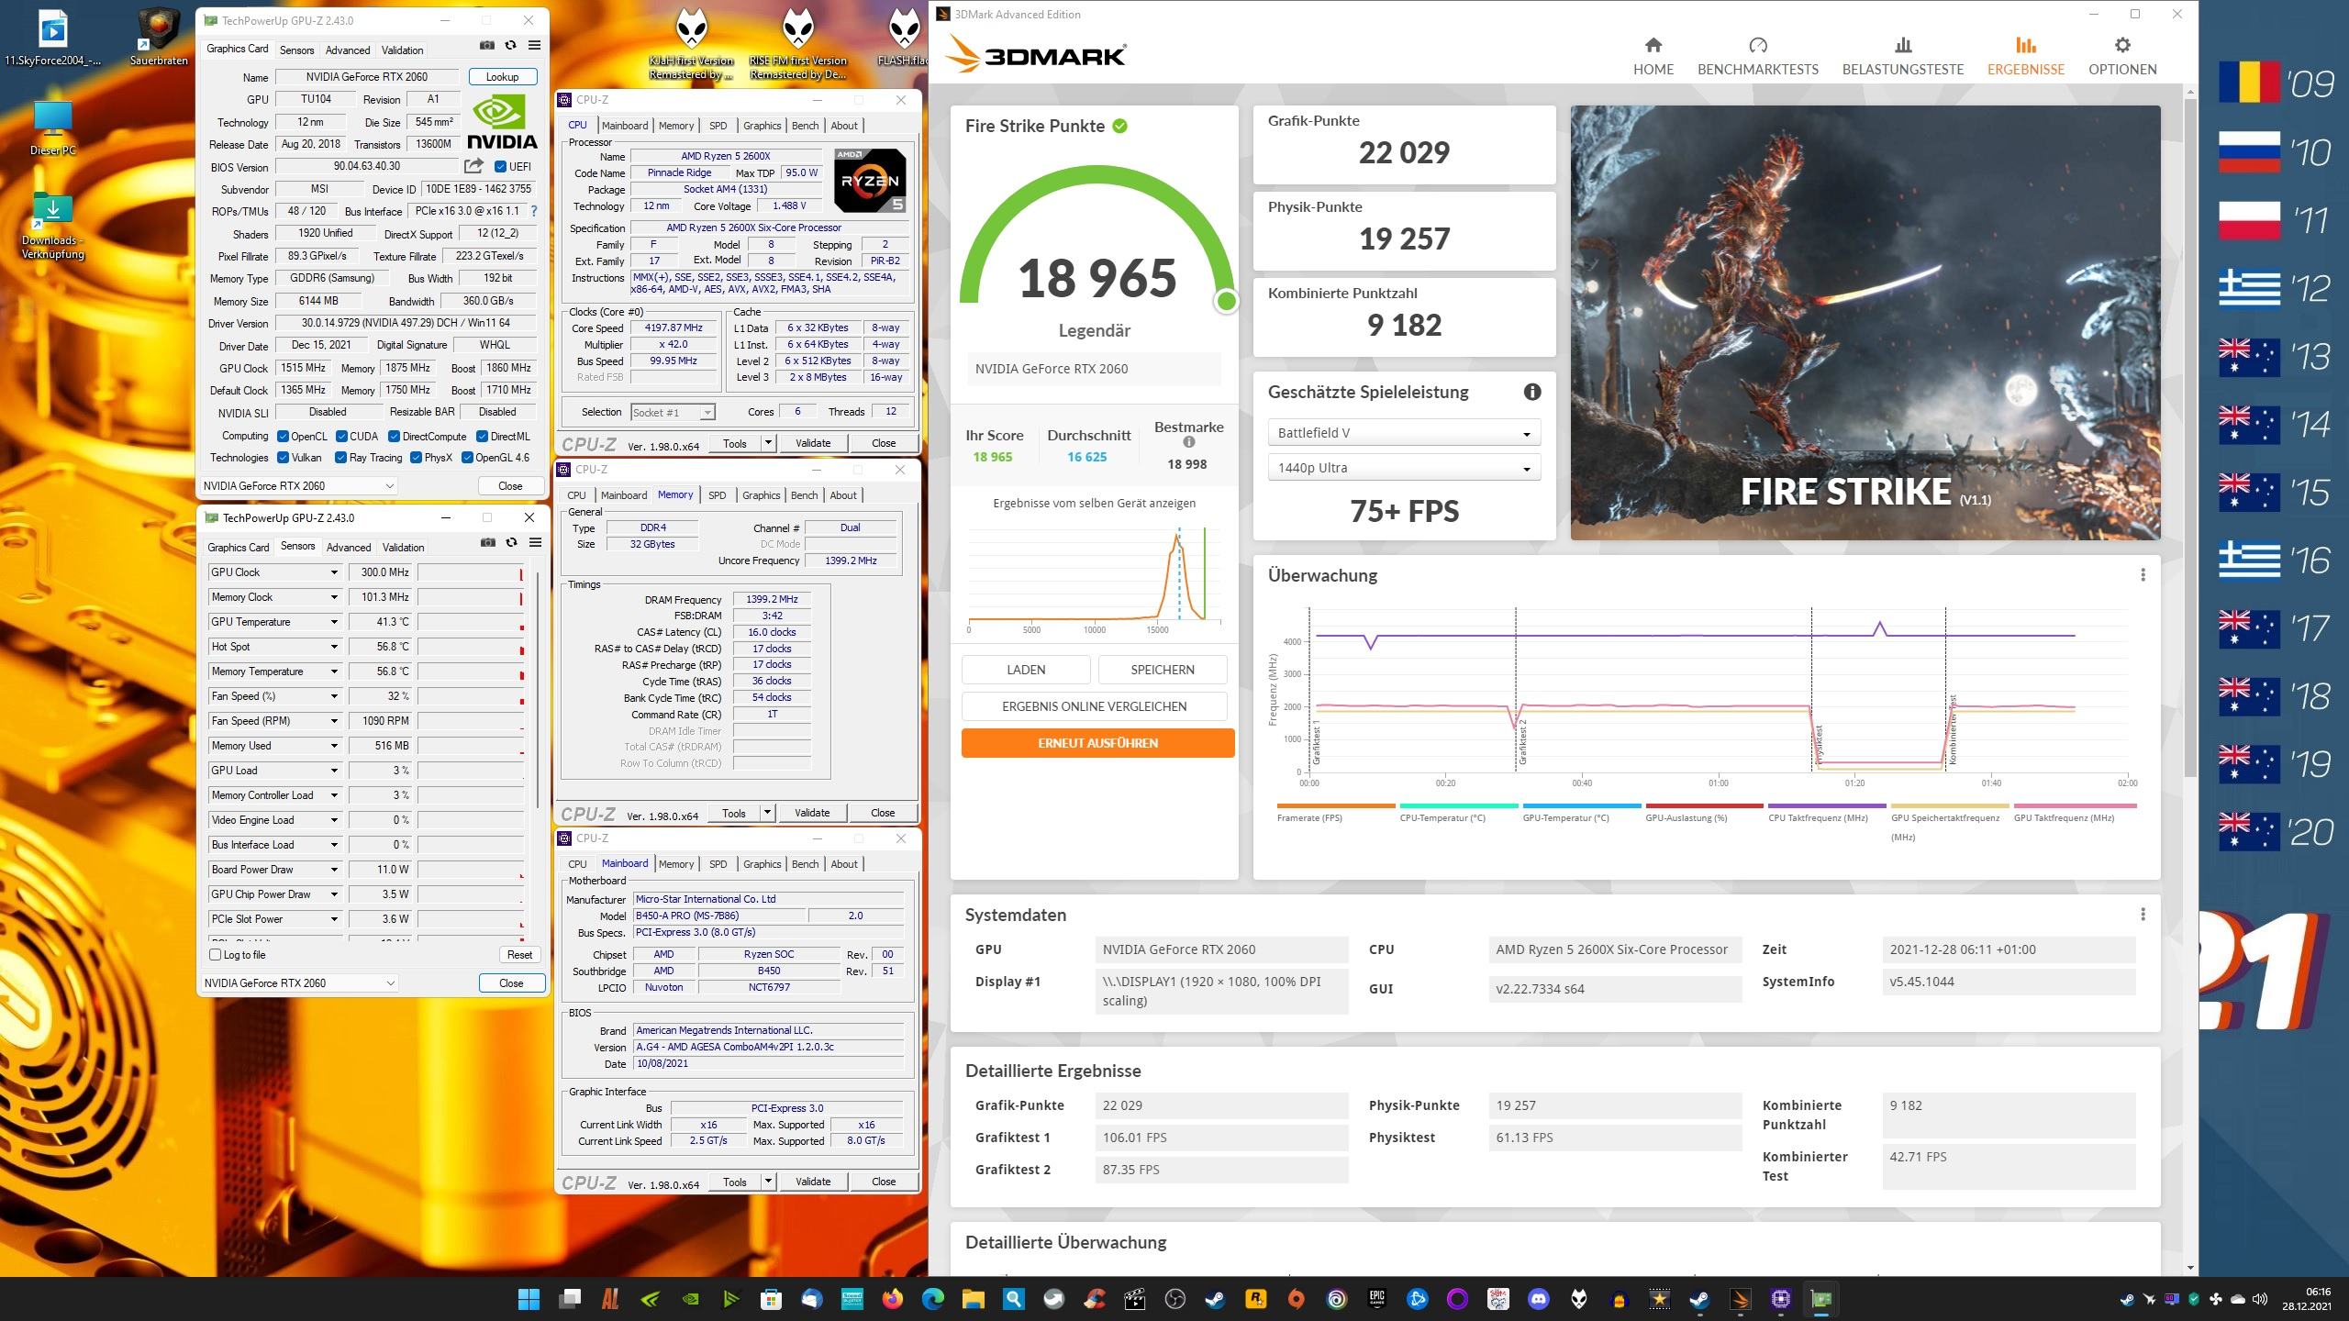Open the SPD tab in top CPU-Z window
This screenshot has width=2349, height=1321.
click(x=718, y=126)
